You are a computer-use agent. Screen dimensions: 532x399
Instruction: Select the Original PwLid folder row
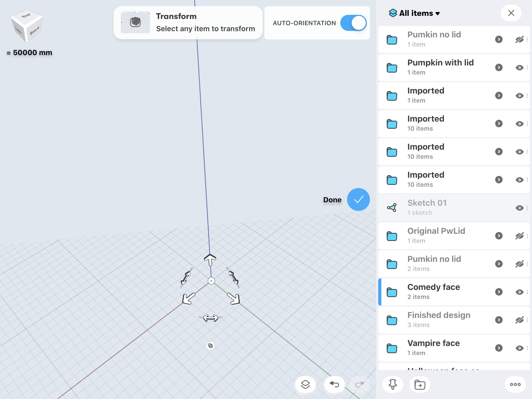[x=436, y=235]
